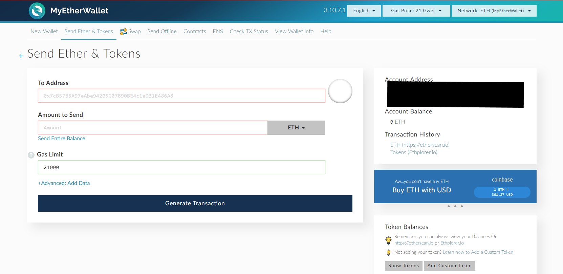Screen dimensions: 563x274
Task: Click the To Address input field
Action: pyautogui.click(x=181, y=96)
